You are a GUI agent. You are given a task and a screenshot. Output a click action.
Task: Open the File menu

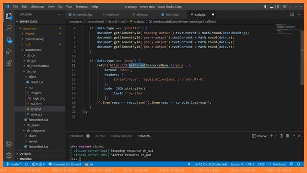16,6
